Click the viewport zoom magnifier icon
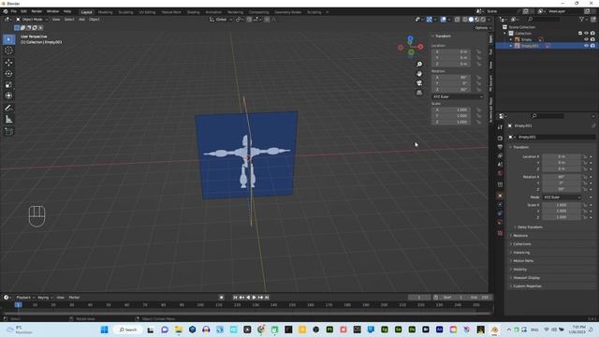 419,65
